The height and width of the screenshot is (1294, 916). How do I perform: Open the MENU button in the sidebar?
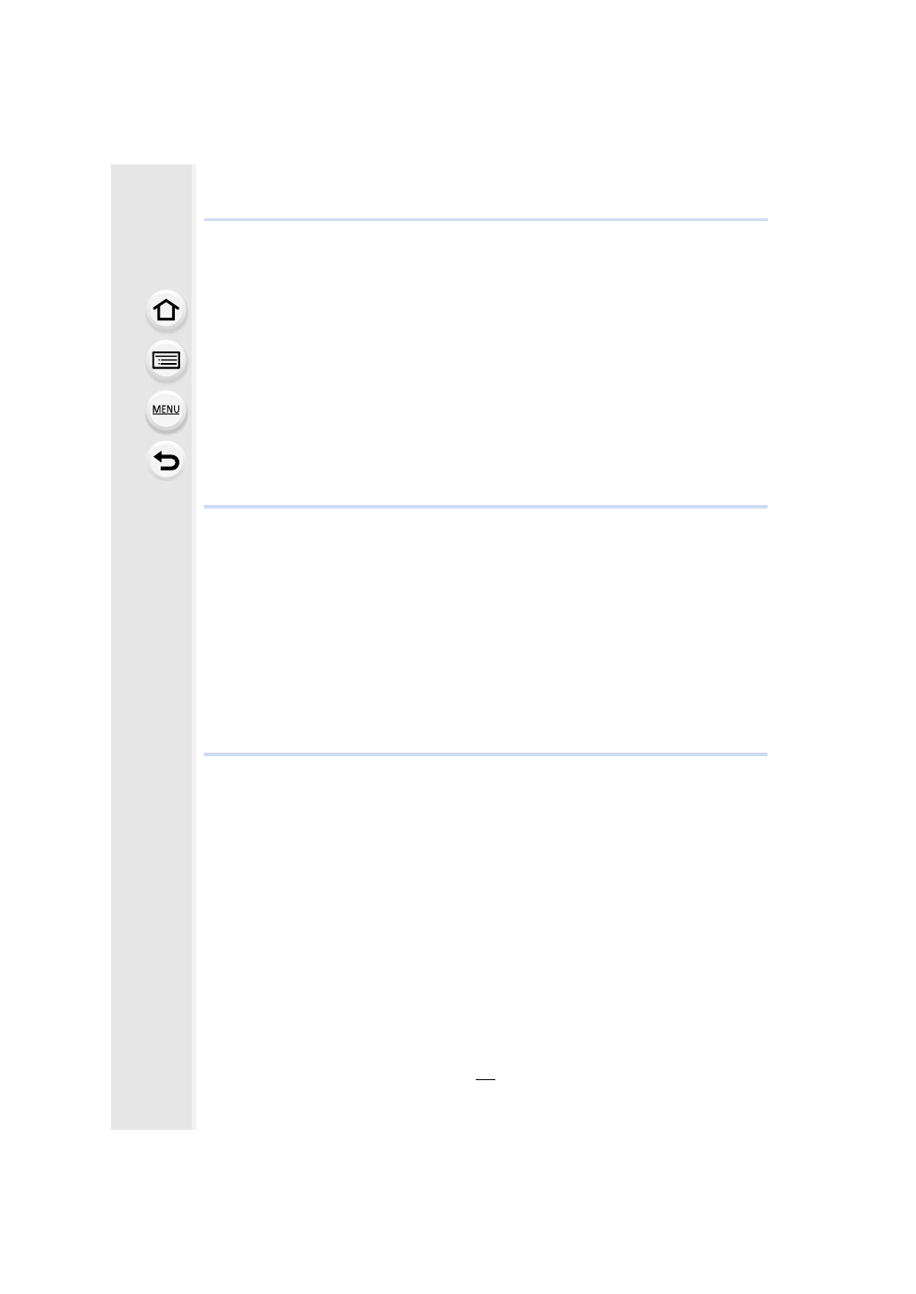(166, 410)
